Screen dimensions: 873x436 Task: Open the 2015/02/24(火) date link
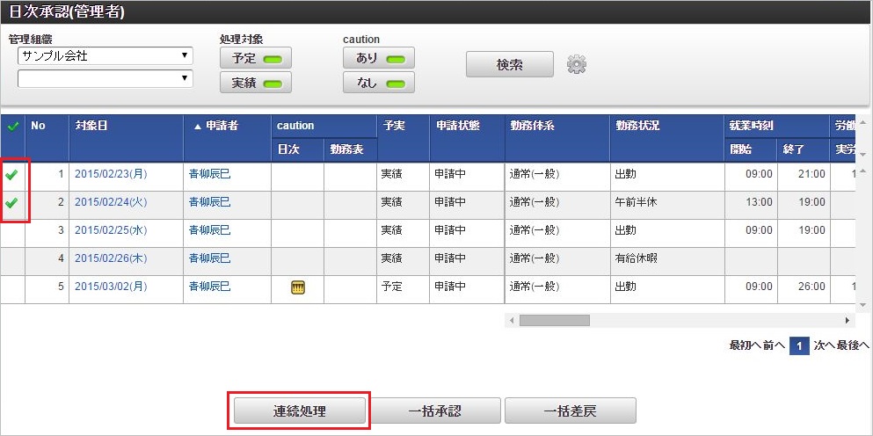coord(111,202)
